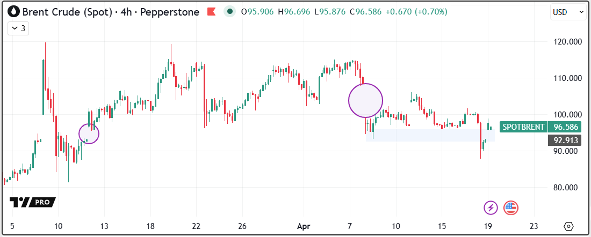Click the large purple circle annotation
The height and width of the screenshot is (237, 591).
pyautogui.click(x=365, y=100)
